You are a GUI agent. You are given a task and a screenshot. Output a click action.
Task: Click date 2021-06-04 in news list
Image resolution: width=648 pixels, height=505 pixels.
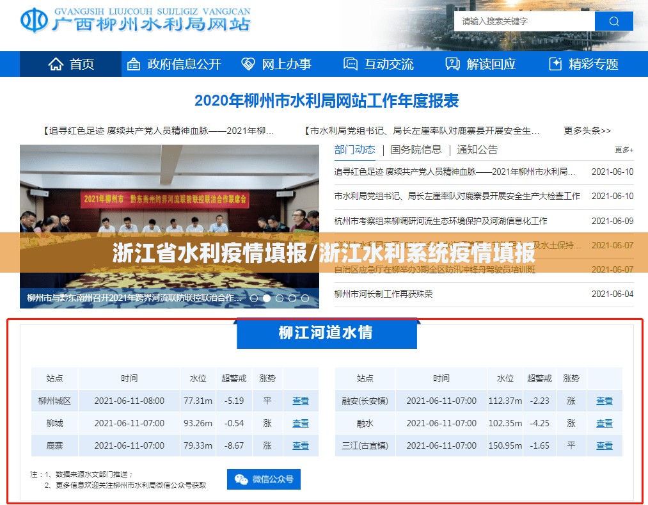pos(612,294)
